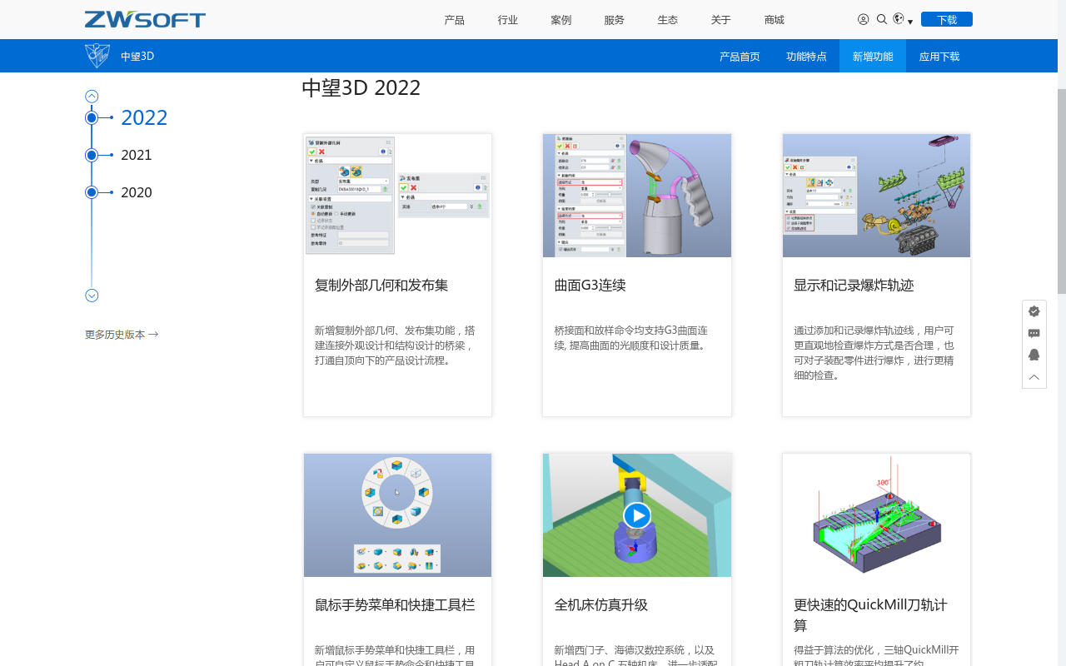Select the 2020 timeline marker dot
Viewport: 1066px width, 666px height.
point(92,192)
